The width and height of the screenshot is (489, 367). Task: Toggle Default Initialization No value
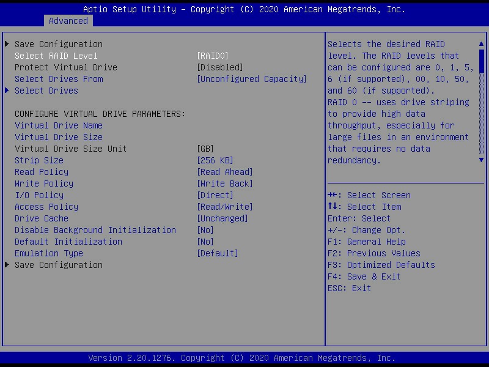click(x=205, y=242)
